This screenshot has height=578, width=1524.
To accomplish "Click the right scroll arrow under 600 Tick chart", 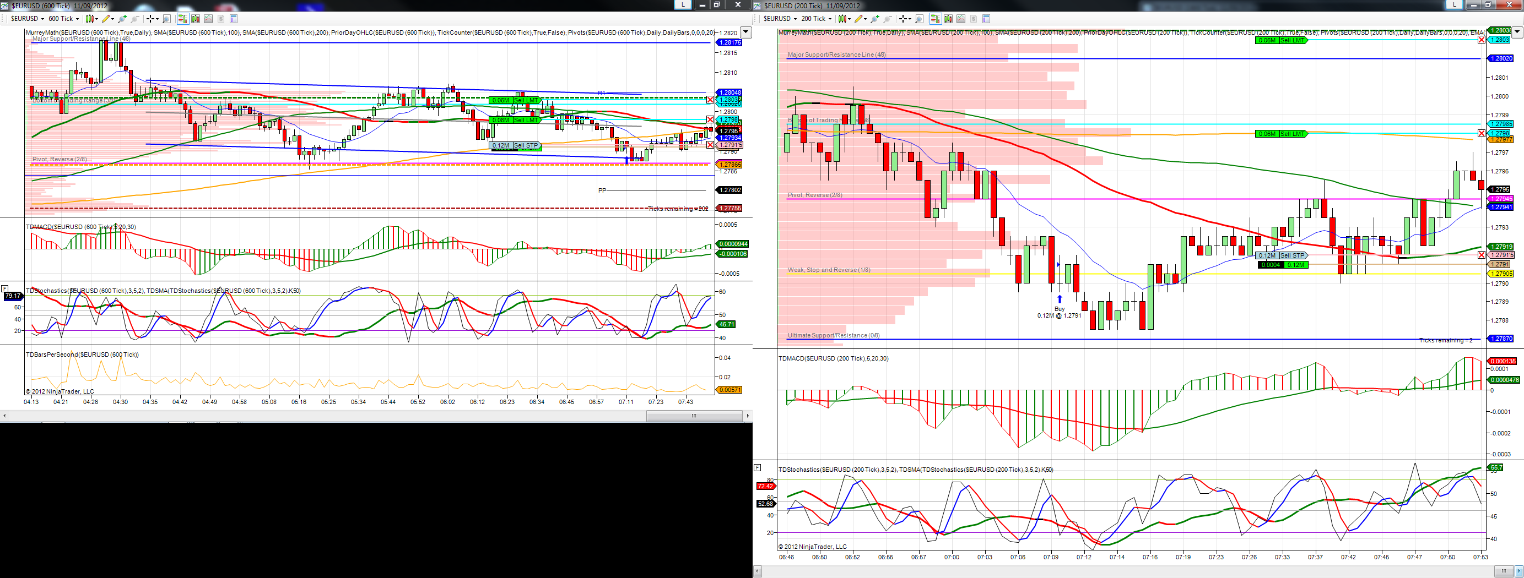I will click(x=748, y=416).
